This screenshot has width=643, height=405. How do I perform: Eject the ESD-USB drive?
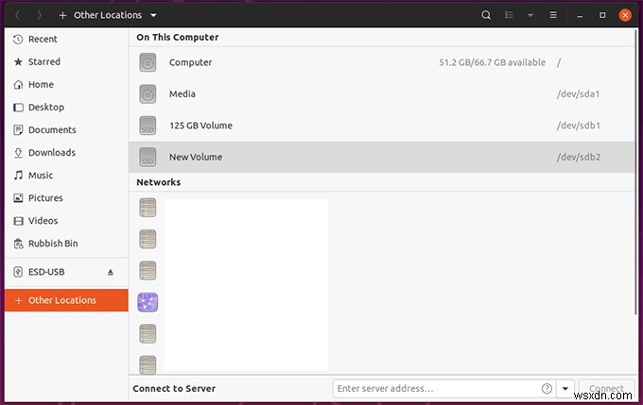[111, 272]
